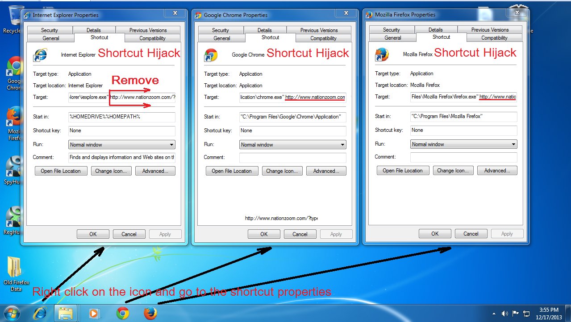Click Change Icon in Mozilla Firefox Properties
Viewport: 571px width, 322px height.
tap(453, 171)
